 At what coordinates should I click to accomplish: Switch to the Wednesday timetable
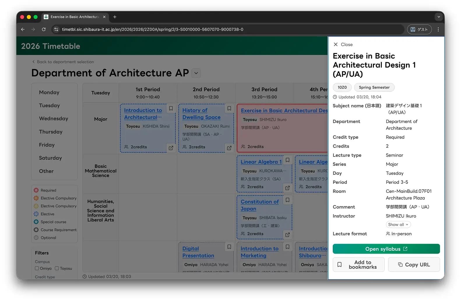[x=54, y=119]
